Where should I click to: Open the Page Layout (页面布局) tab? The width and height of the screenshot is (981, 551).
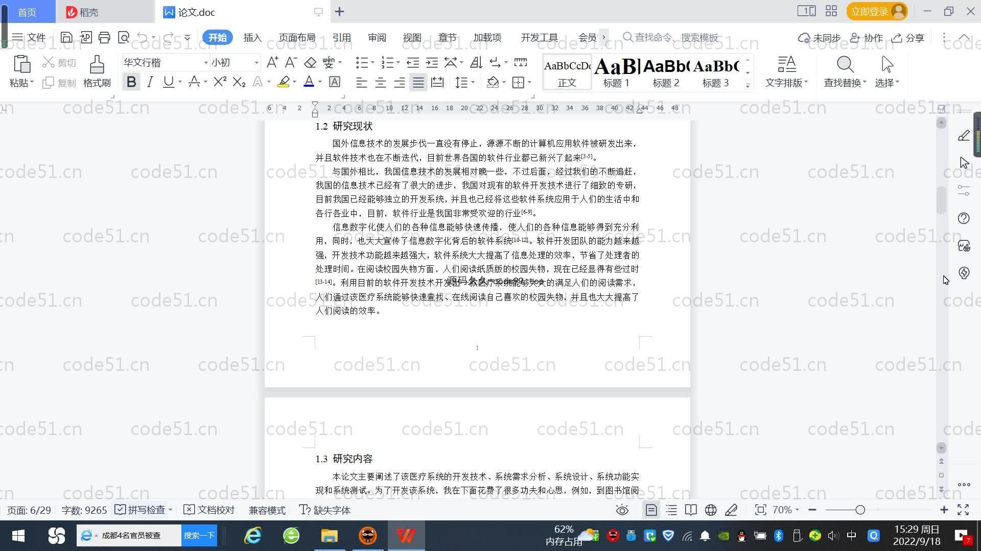(x=297, y=38)
